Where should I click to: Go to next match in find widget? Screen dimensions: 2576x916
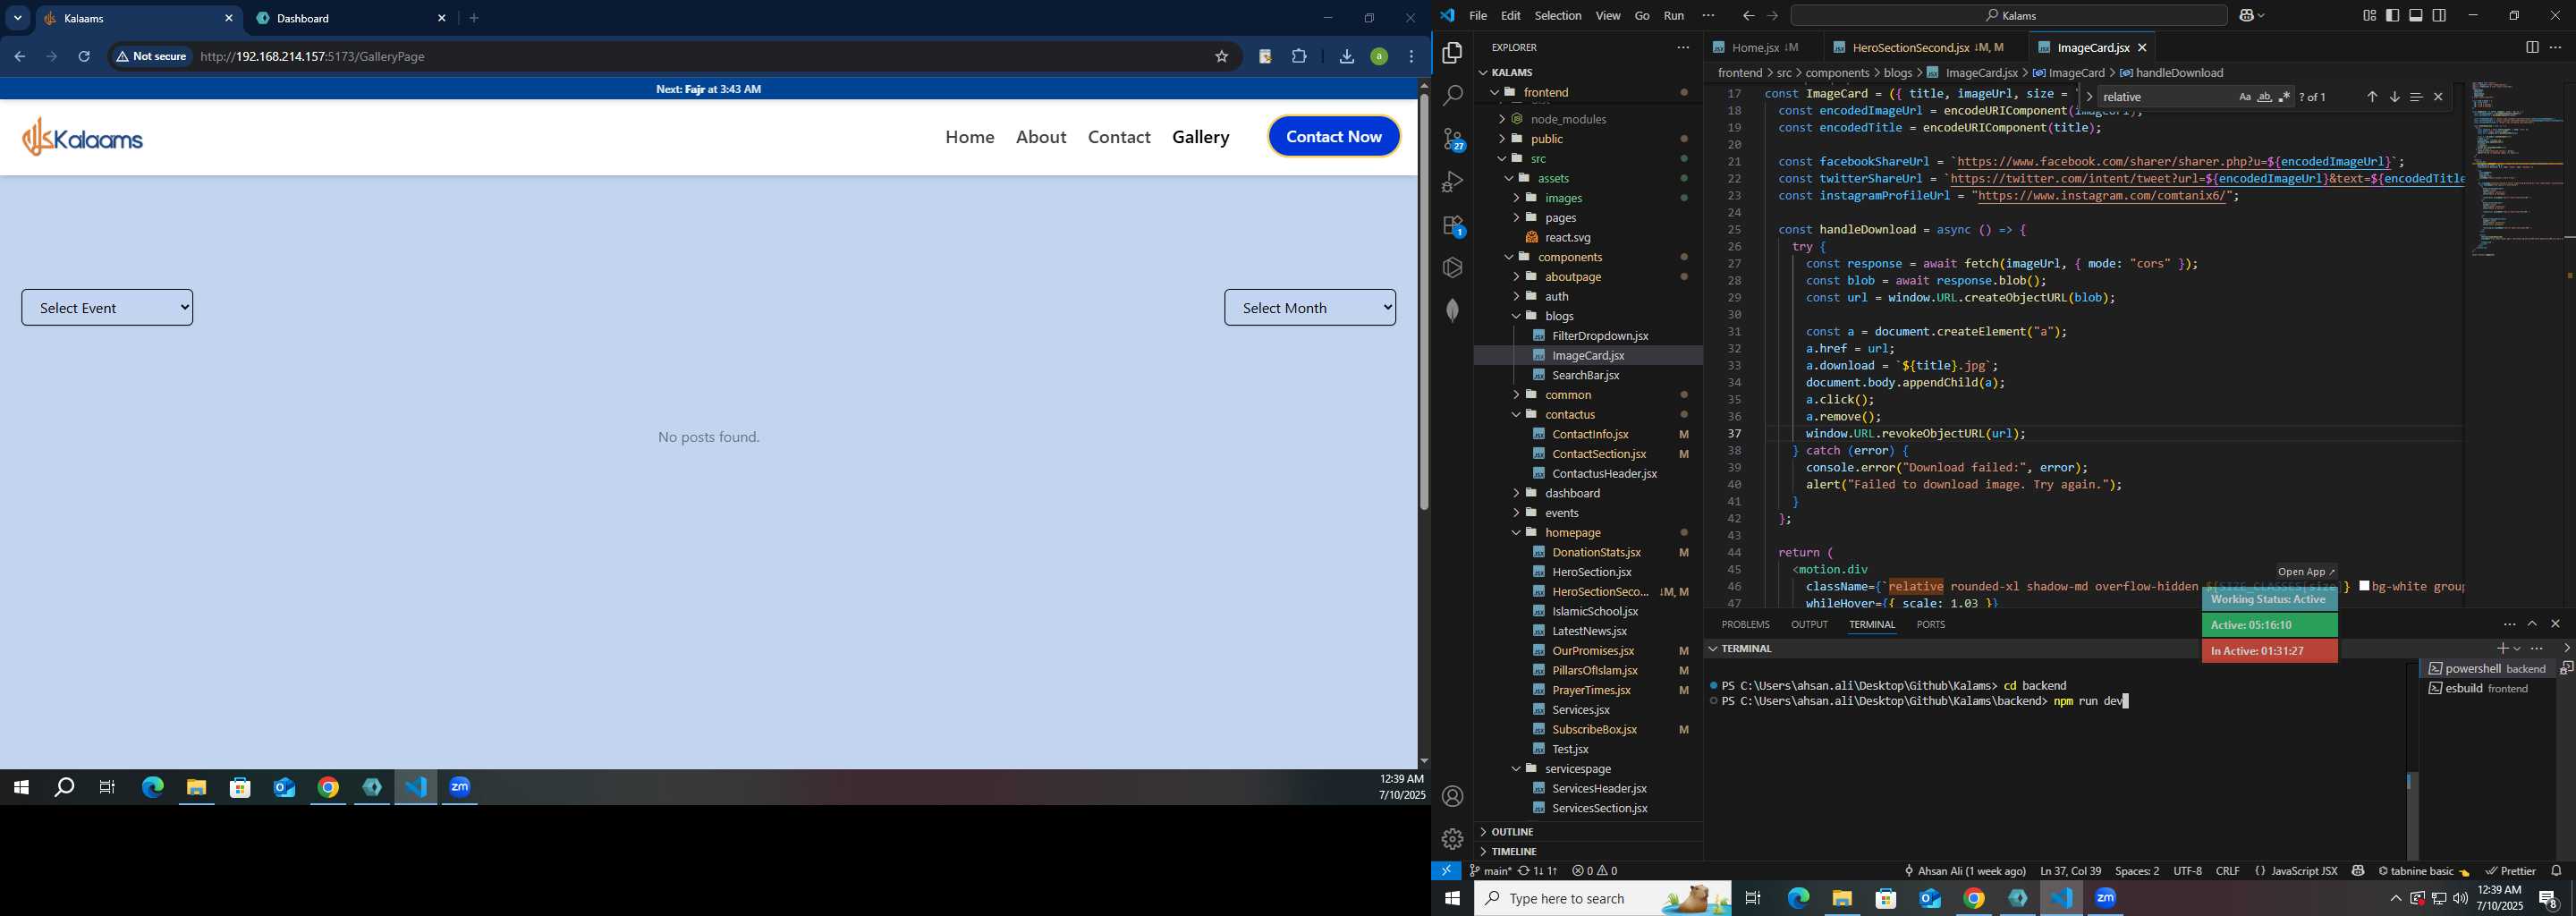[2394, 97]
